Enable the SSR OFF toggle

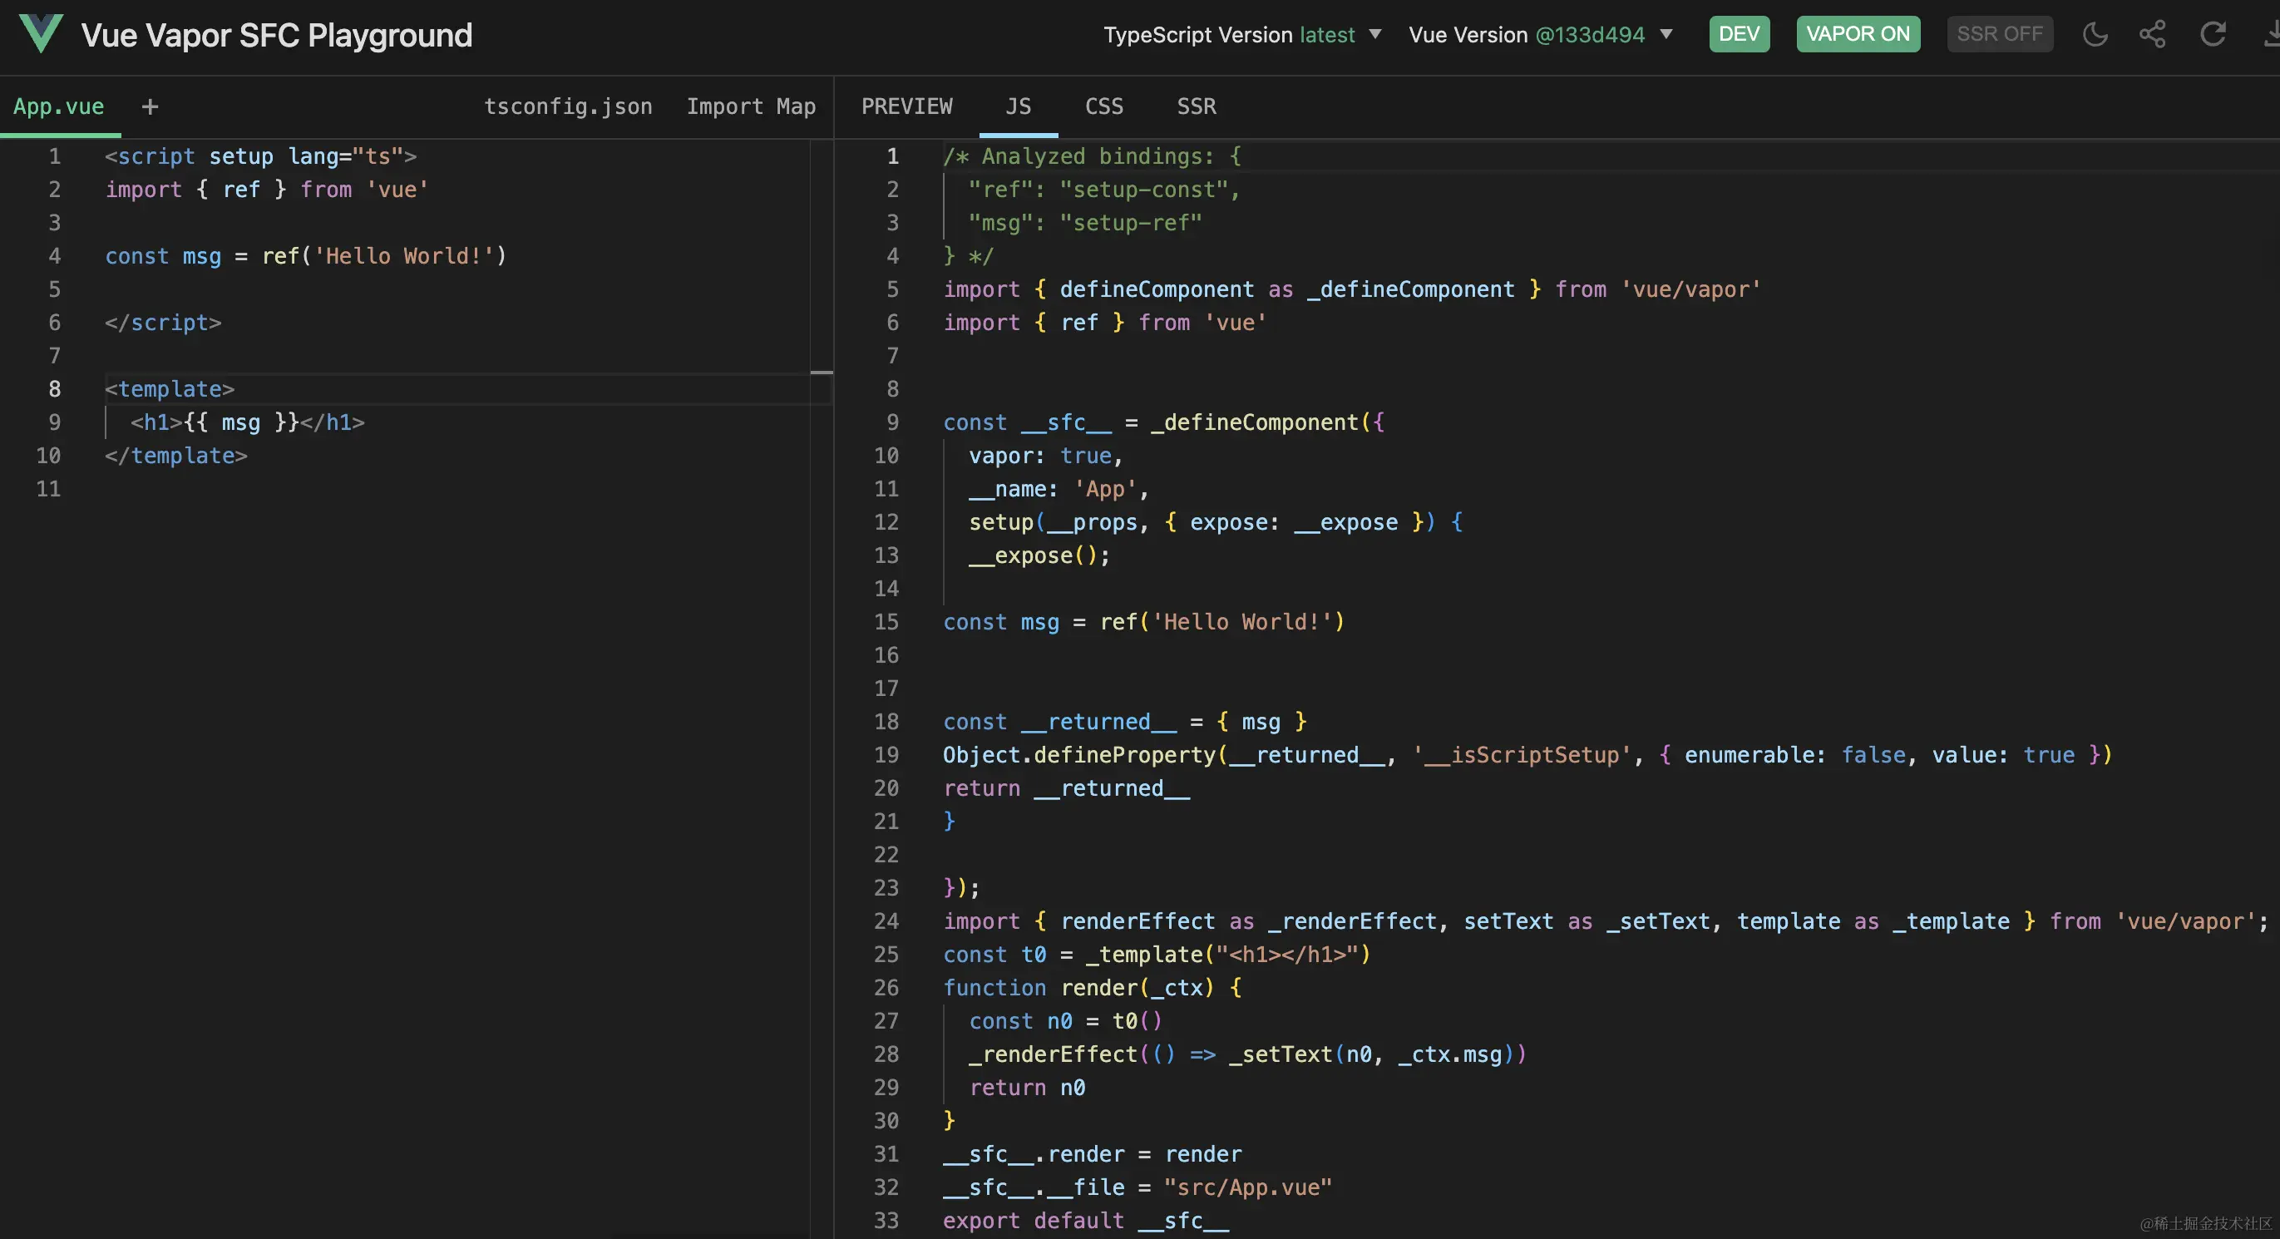point(1999,35)
